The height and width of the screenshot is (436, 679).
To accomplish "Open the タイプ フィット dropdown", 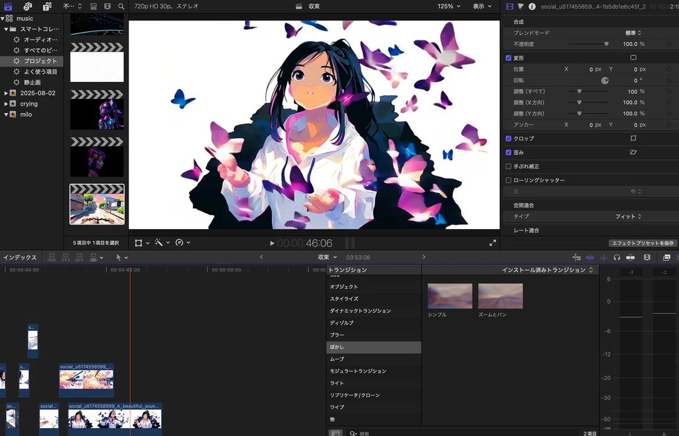I will coord(628,217).
